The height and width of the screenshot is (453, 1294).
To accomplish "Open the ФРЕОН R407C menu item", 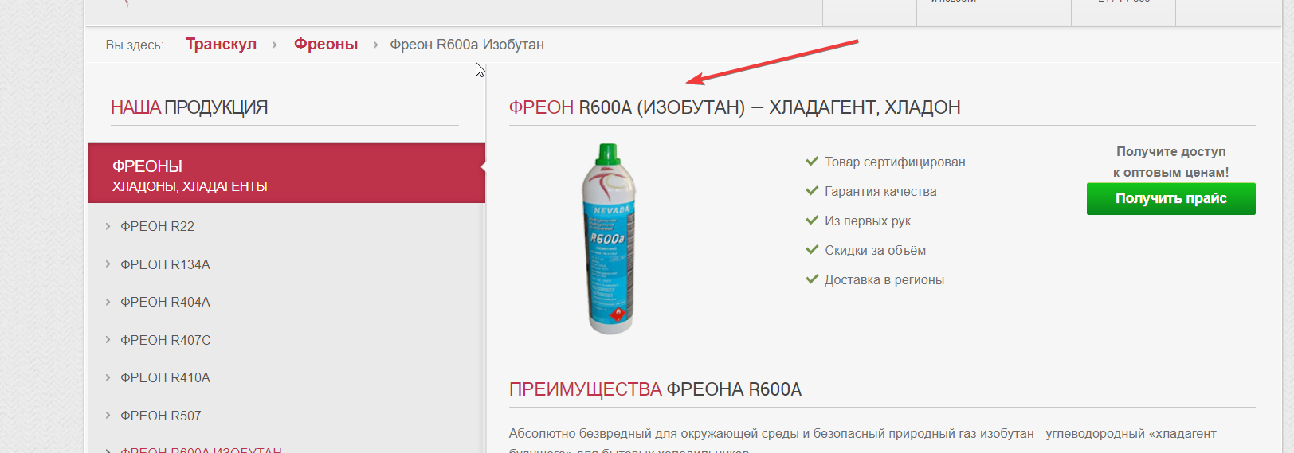I will pyautogui.click(x=166, y=340).
